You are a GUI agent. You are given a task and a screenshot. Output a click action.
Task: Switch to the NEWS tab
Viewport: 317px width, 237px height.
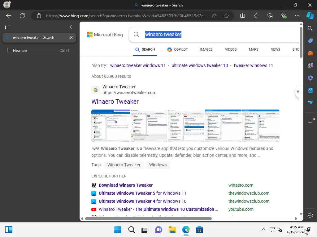[275, 50]
